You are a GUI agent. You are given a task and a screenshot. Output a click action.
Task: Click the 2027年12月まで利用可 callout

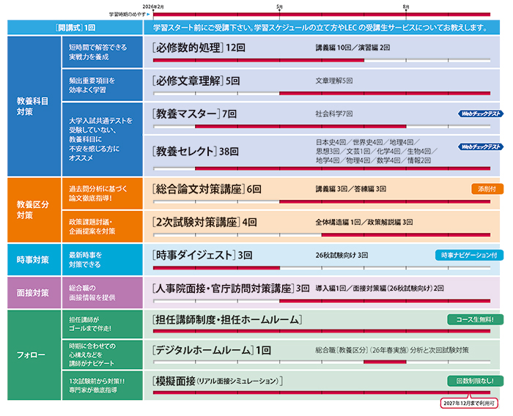point(469,403)
